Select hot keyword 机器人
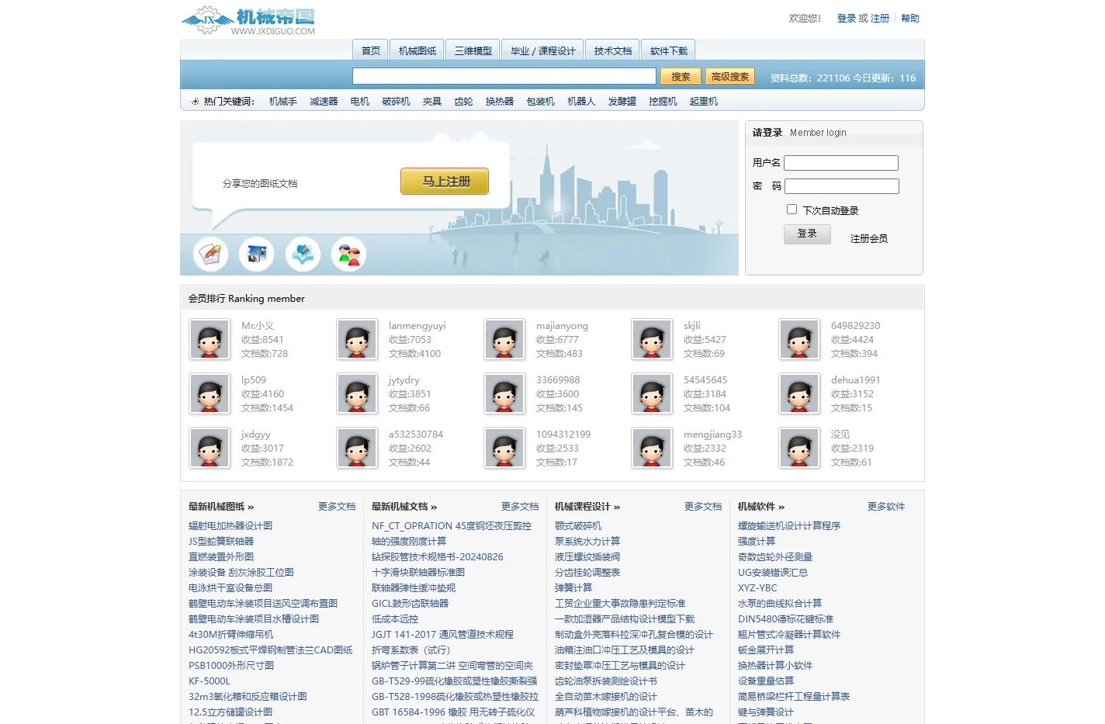This screenshot has height=724, width=1105. (581, 101)
